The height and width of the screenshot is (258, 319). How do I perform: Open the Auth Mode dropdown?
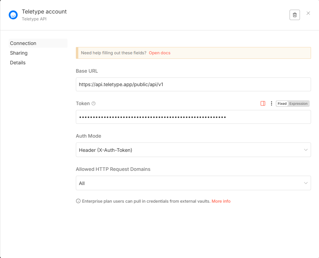pos(193,150)
